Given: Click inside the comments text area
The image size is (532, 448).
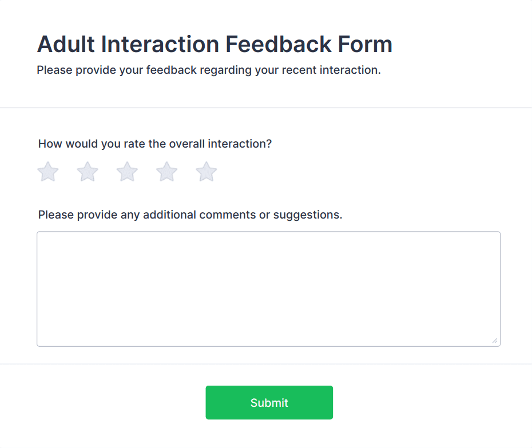Looking at the screenshot, I should click(268, 288).
